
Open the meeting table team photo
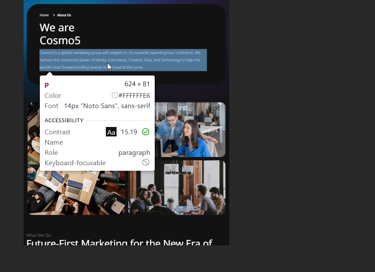click(x=177, y=188)
